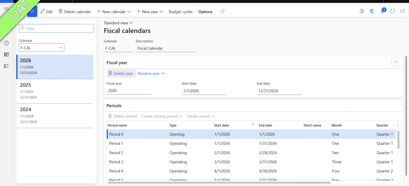
Task: Click the Month cell reading Three
Action: (x=336, y=162)
